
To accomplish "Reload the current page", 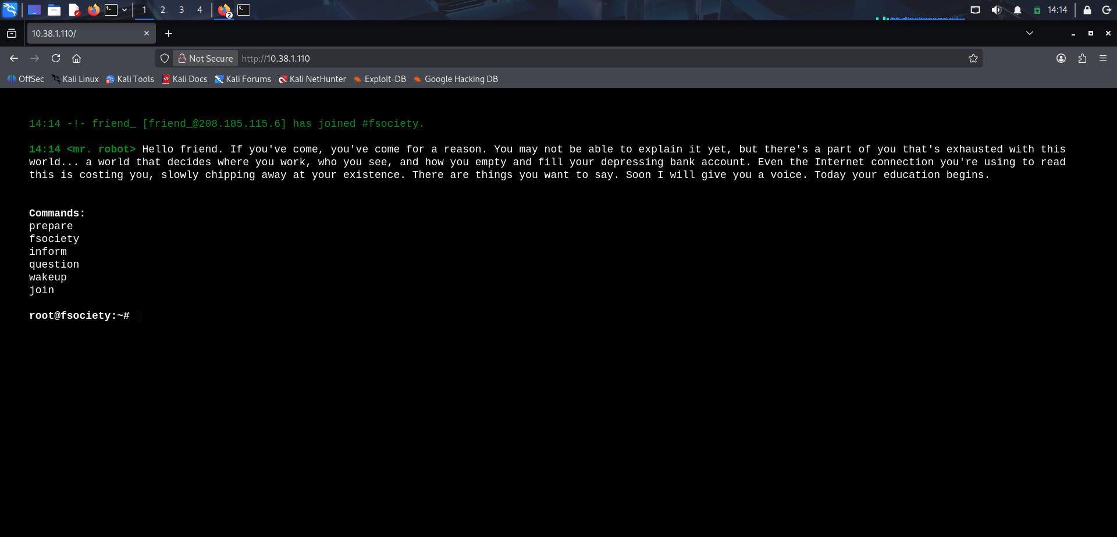I will [x=56, y=58].
